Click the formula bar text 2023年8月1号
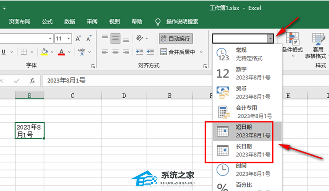This screenshot has width=329, height=191. point(66,81)
